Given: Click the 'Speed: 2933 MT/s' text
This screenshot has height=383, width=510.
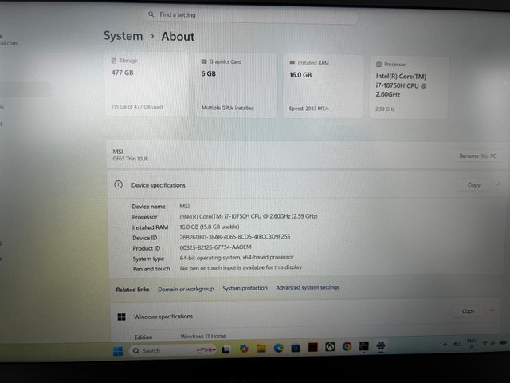Looking at the screenshot, I should click(309, 109).
